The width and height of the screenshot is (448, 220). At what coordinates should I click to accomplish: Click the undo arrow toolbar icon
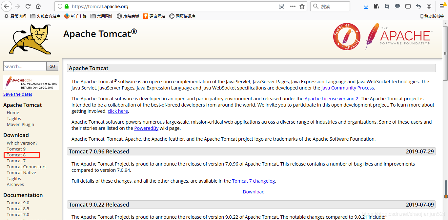pos(418,6)
